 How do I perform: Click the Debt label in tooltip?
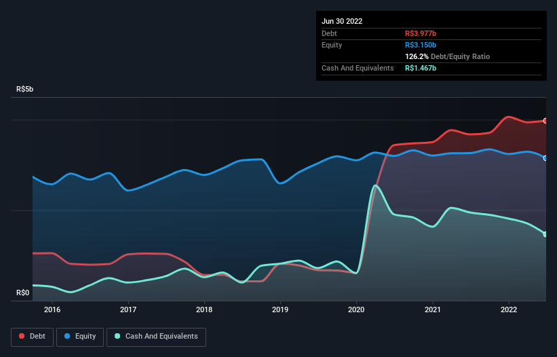(x=329, y=33)
